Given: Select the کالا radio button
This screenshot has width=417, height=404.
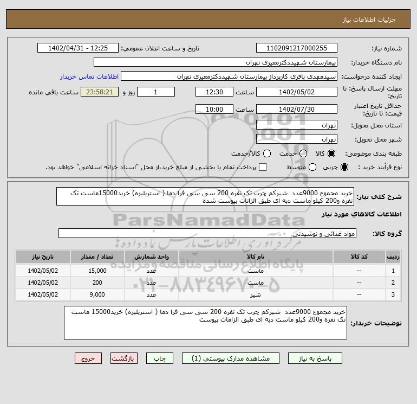Looking at the screenshot, I should point(331,153).
